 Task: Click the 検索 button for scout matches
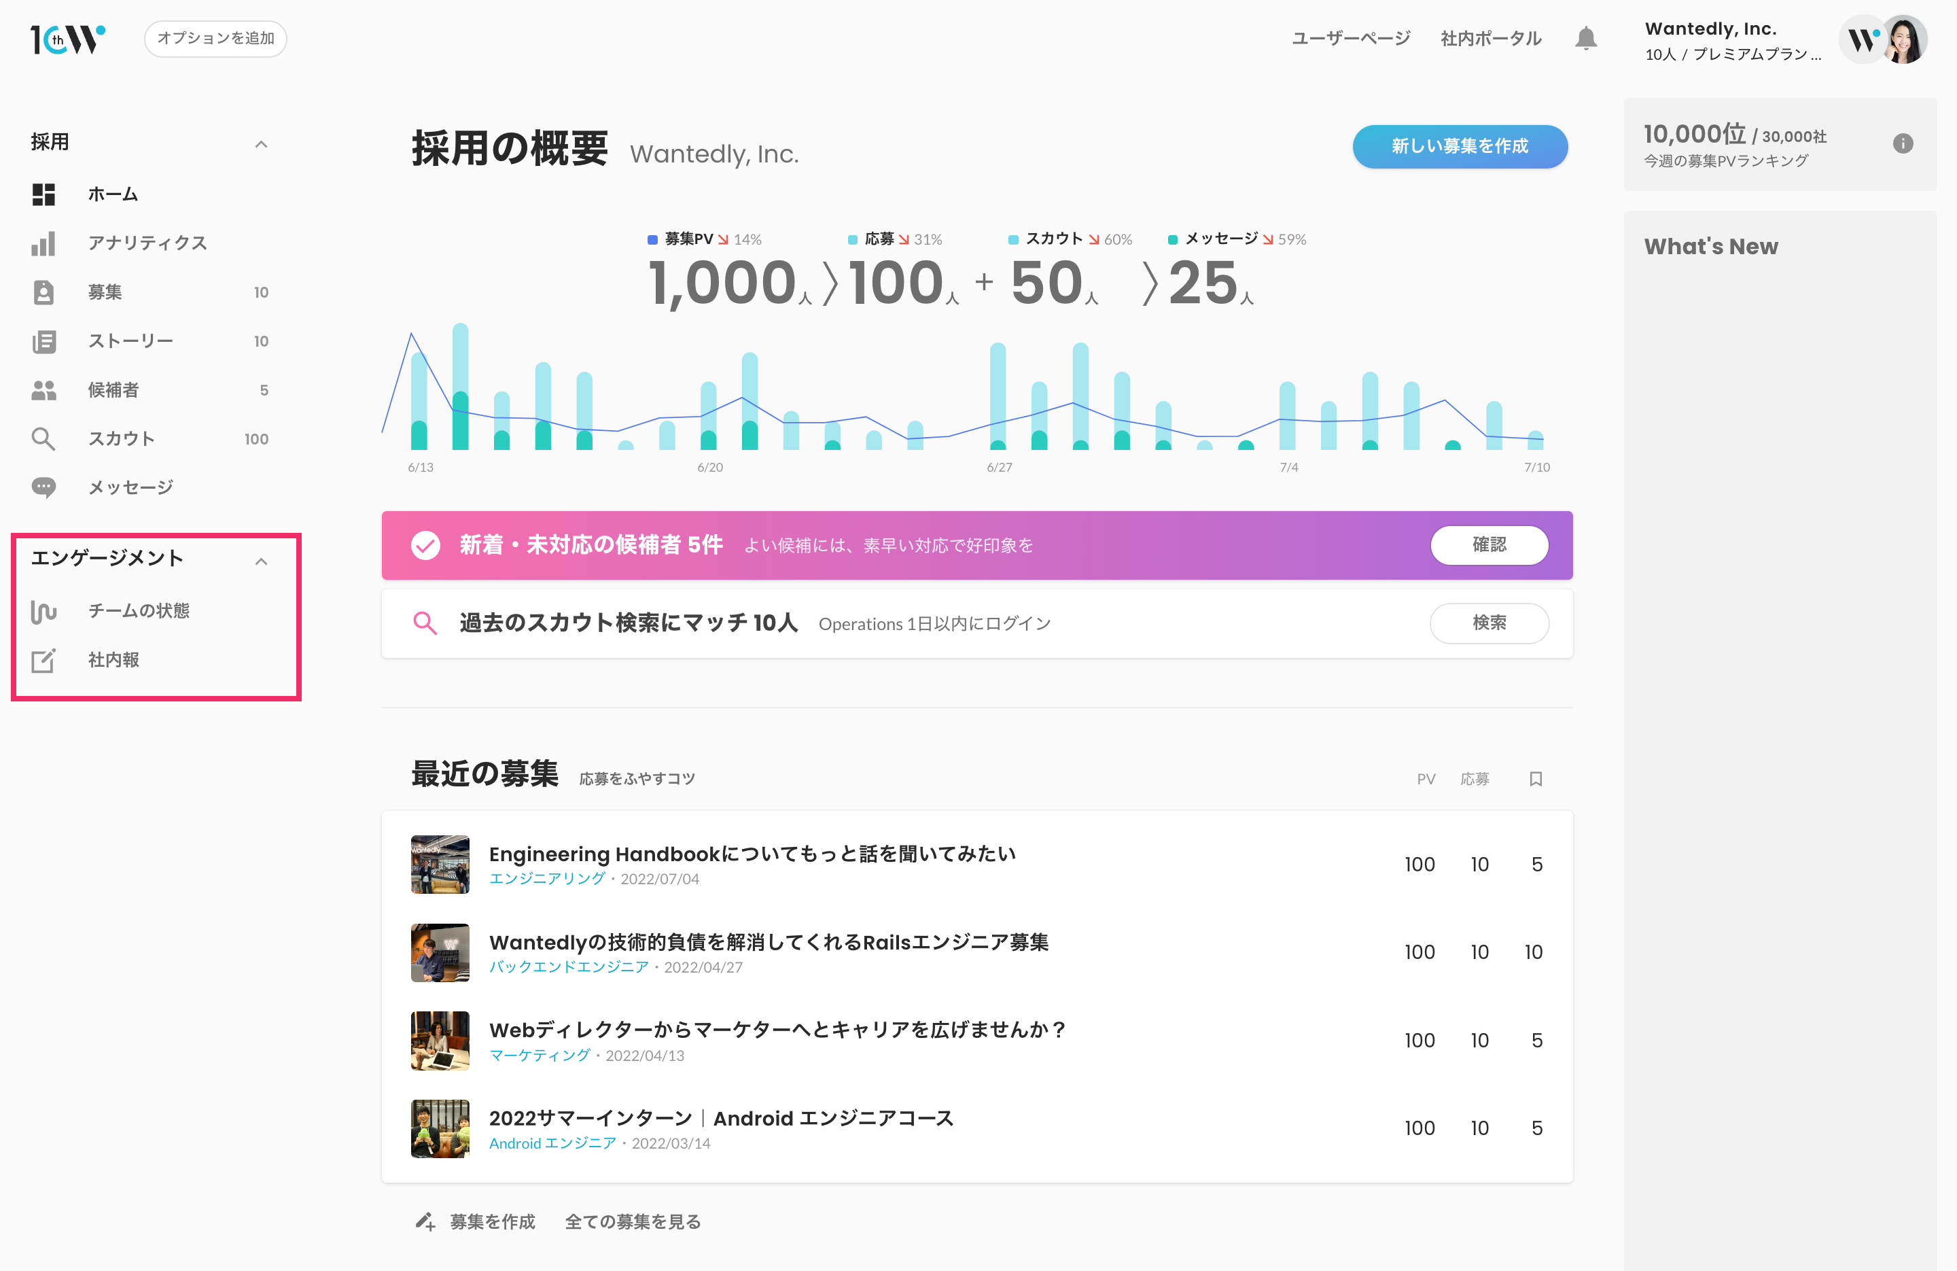click(x=1489, y=623)
